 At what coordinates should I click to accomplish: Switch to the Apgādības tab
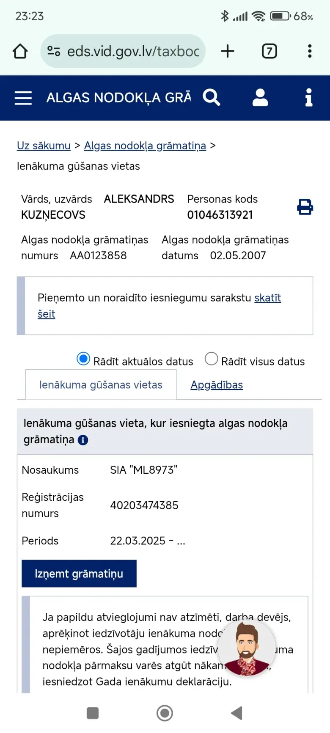point(217,385)
